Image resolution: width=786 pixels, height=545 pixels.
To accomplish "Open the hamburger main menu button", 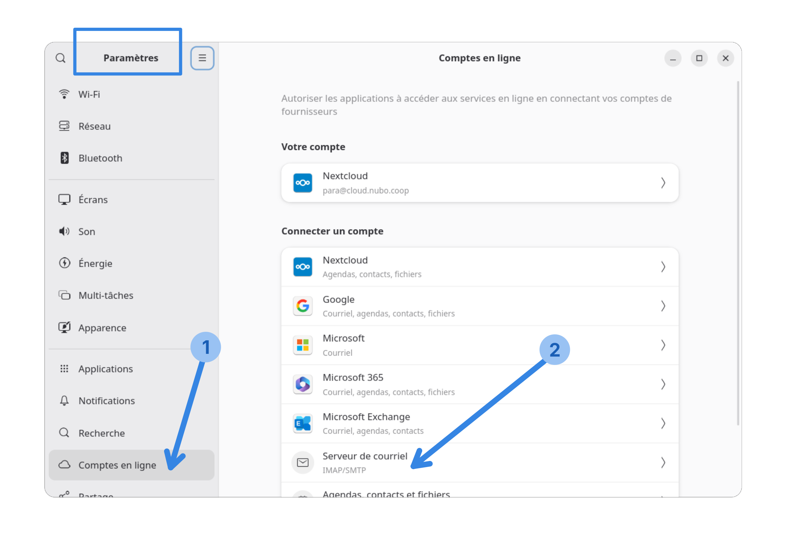I will point(202,58).
